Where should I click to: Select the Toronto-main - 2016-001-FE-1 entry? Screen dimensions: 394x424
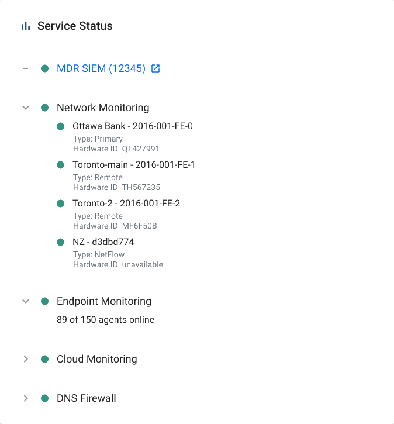pyautogui.click(x=134, y=165)
